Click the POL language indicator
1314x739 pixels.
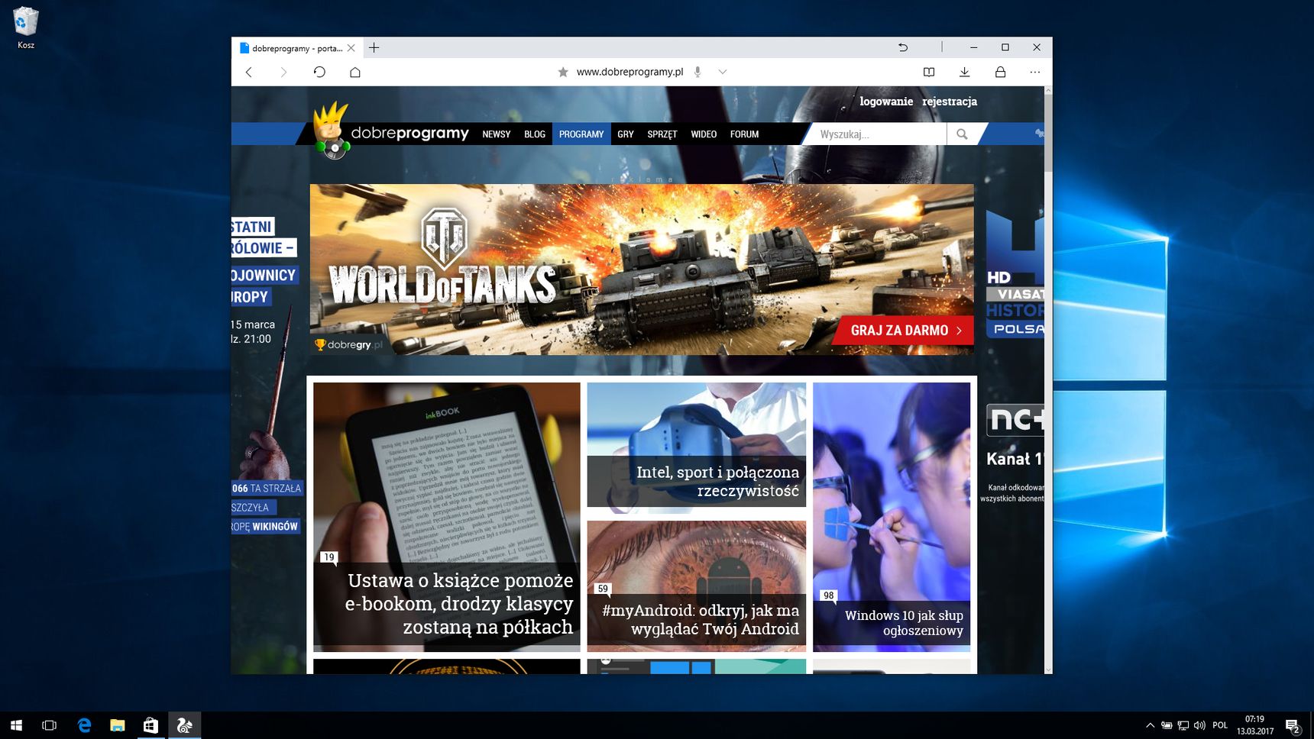pyautogui.click(x=1220, y=725)
